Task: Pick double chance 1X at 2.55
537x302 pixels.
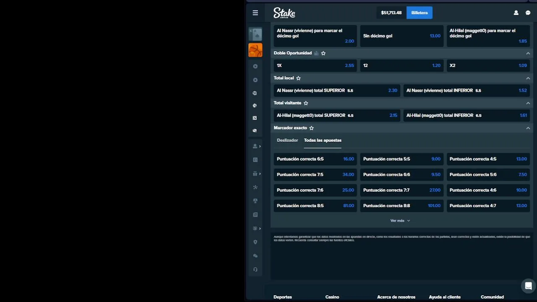Action: pos(315,65)
